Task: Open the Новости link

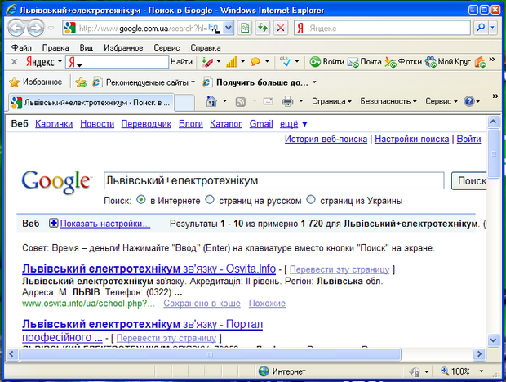Action: 97,124
